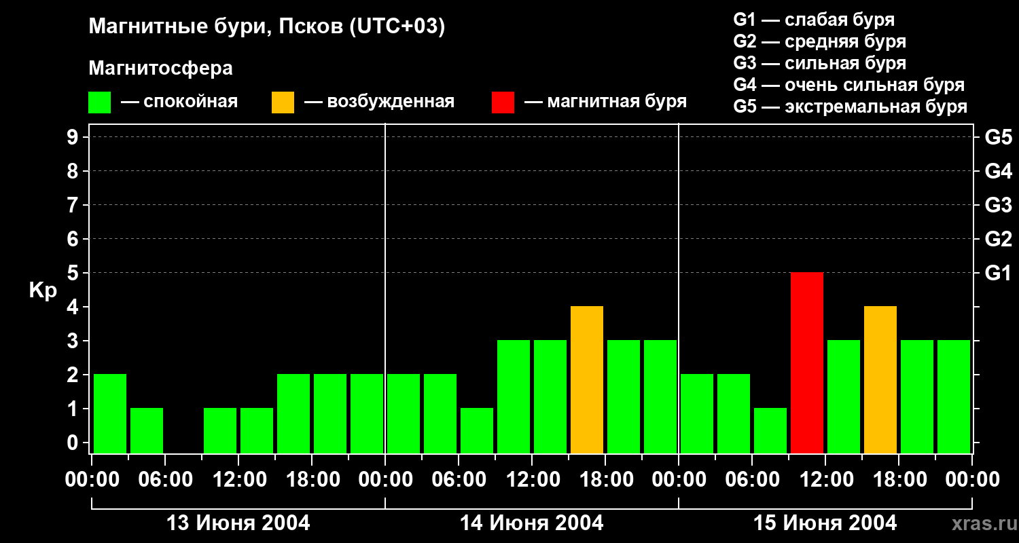This screenshot has height=543, width=1019.
Task: Click the 'G4 — очень сильная буря' line
Action: 849,85
